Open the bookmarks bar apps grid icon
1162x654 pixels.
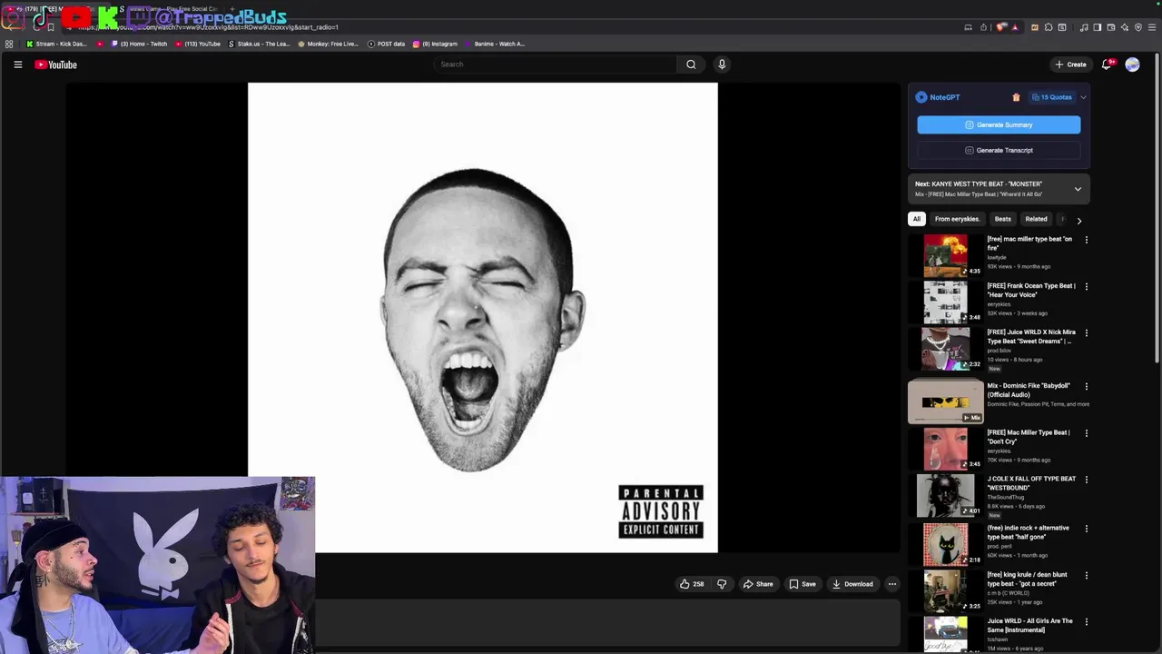9,44
